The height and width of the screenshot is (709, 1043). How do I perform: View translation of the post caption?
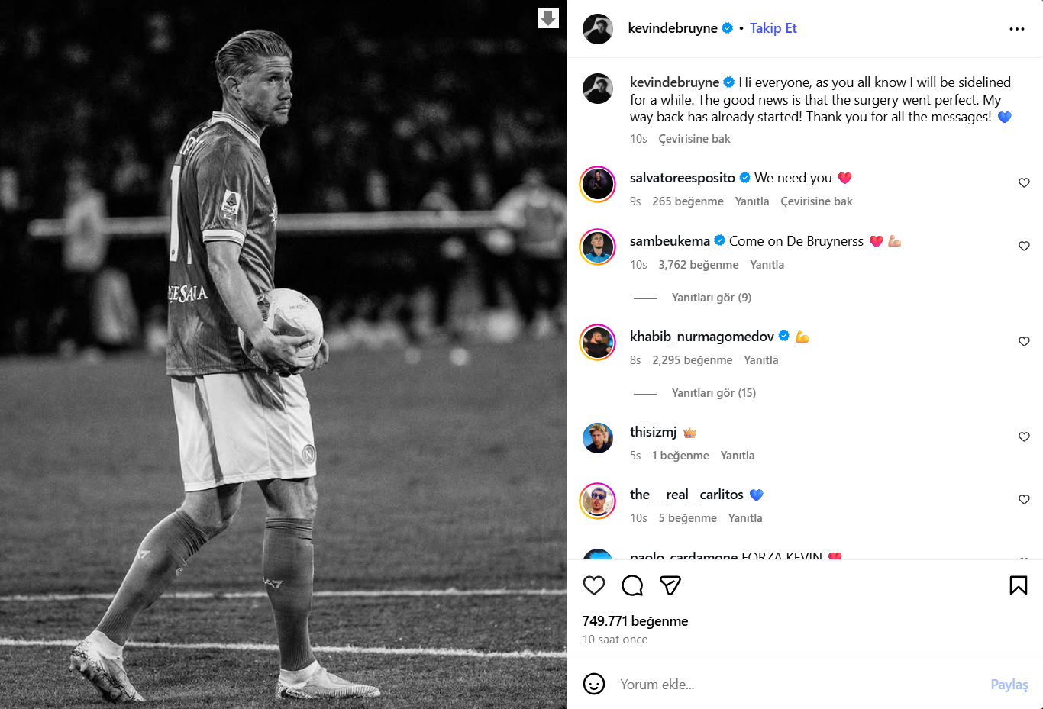(x=694, y=139)
